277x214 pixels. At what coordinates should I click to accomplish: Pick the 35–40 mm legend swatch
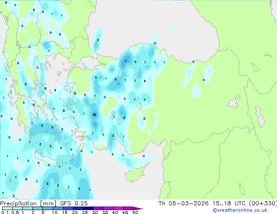click(108, 208)
